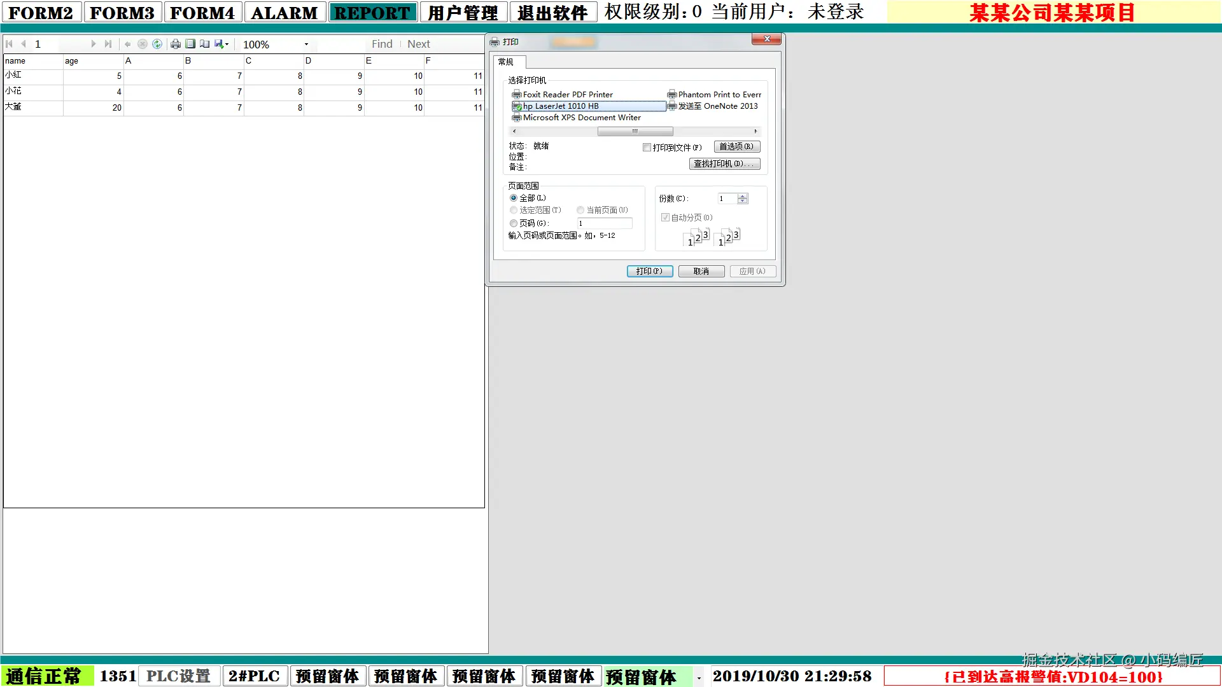Viewport: 1222px width, 687px height.
Task: Increase the 份数 copies spinner
Action: pyautogui.click(x=742, y=196)
